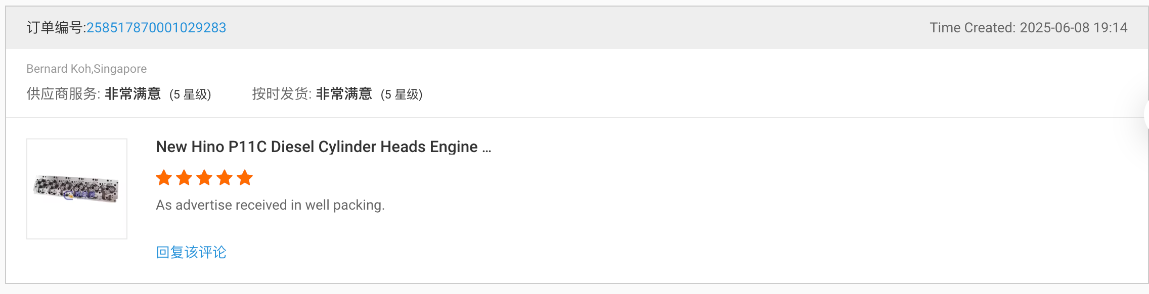Click (5 星级) next to 按时发货
Image resolution: width=1149 pixels, height=294 pixels.
tap(402, 94)
